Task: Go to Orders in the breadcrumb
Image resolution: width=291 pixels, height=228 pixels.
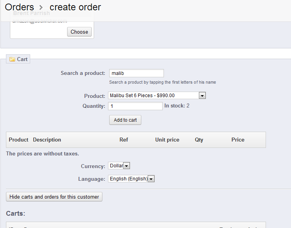Action: coord(19,7)
